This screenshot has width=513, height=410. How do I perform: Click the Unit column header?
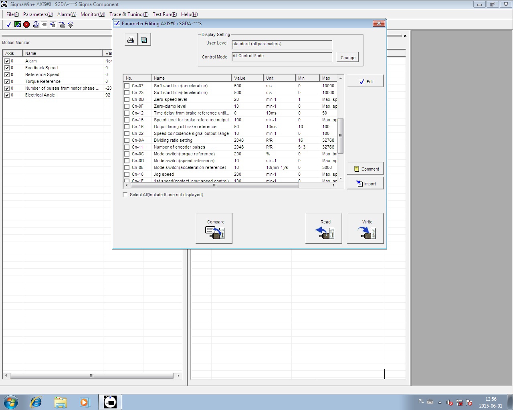point(279,78)
